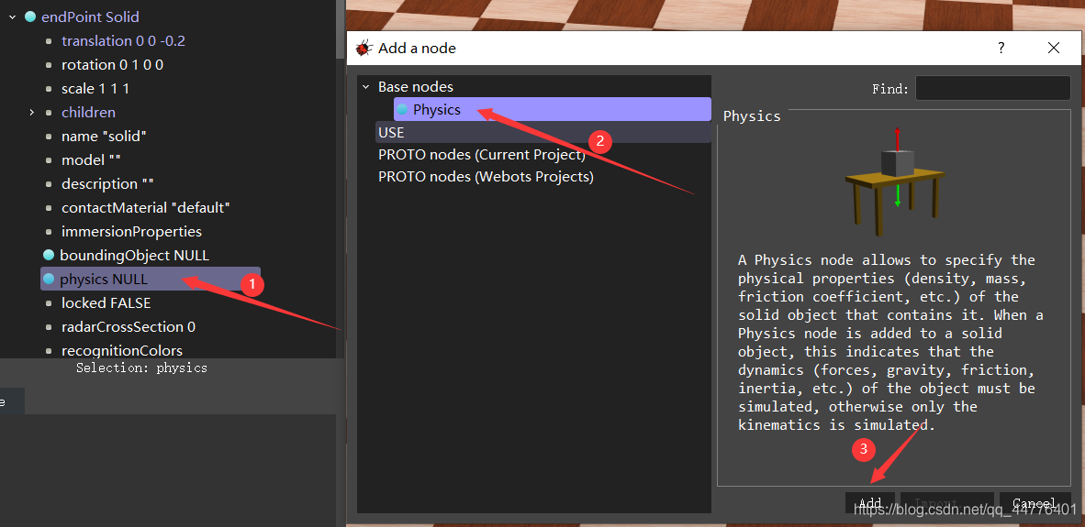
Task: Collapse the endPoint Solid node
Action: click(x=12, y=16)
